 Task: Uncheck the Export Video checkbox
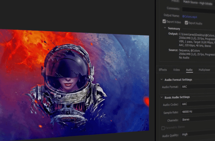(x=164, y=22)
